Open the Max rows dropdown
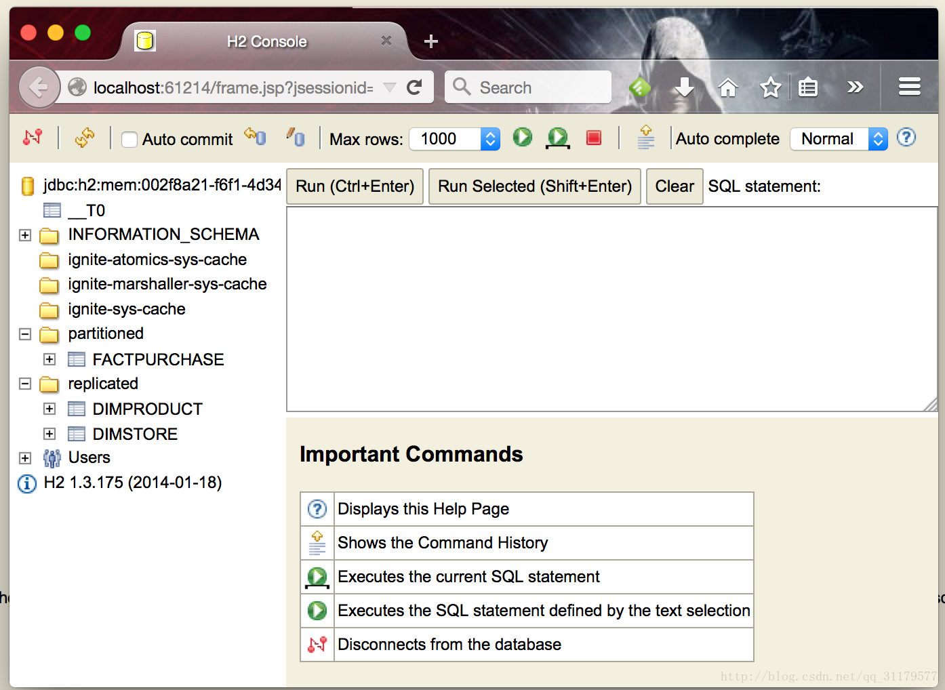The height and width of the screenshot is (690, 945). [455, 139]
